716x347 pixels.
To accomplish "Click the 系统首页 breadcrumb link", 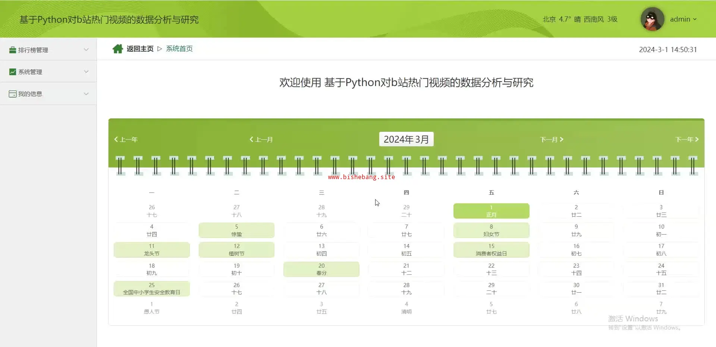I will click(x=179, y=49).
